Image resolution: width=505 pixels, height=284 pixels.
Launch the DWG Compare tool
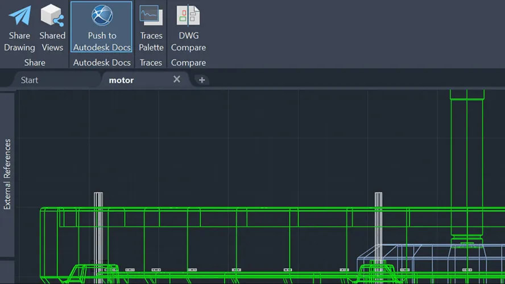(188, 16)
